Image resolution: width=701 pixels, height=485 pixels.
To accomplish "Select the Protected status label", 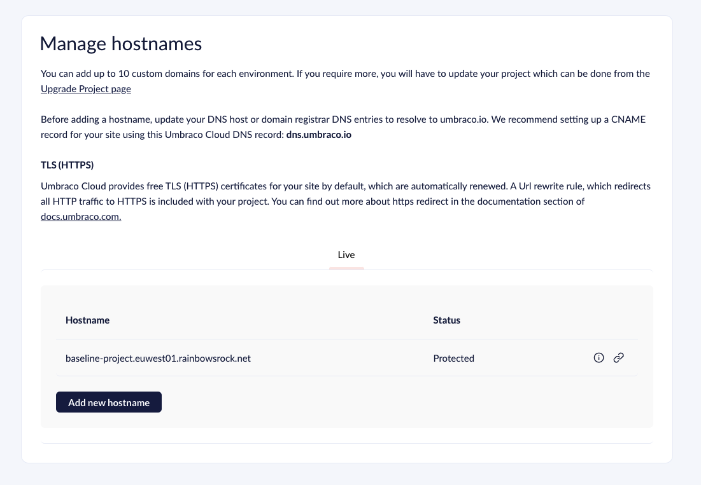I will pos(453,358).
